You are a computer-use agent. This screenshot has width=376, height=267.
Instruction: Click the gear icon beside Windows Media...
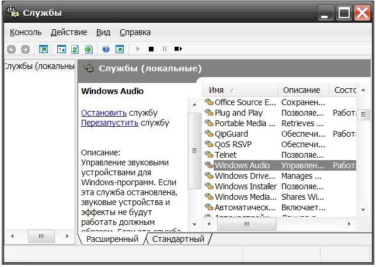point(209,196)
